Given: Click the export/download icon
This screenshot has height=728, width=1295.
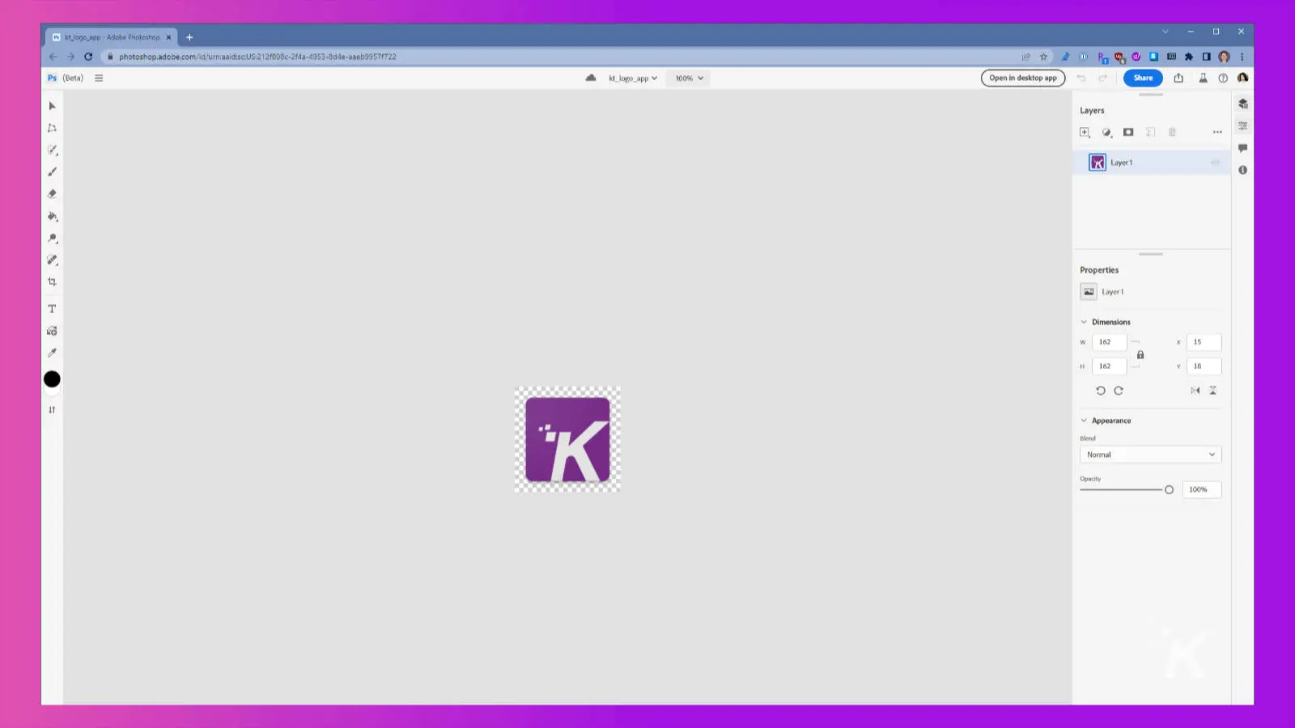Looking at the screenshot, I should (x=1178, y=78).
